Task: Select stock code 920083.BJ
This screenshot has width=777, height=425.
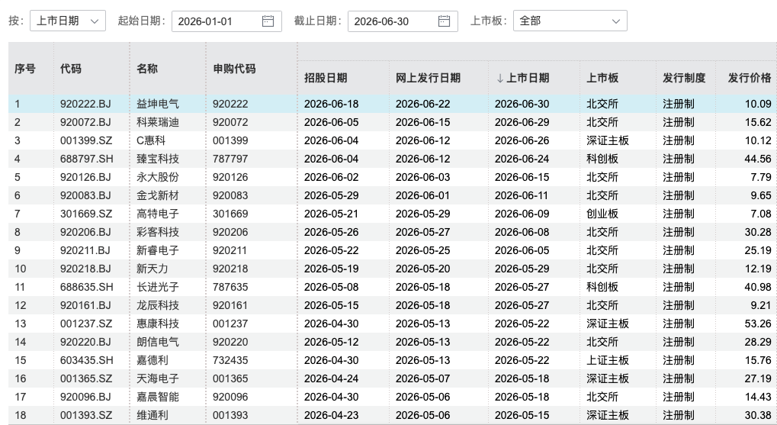Action: point(85,196)
